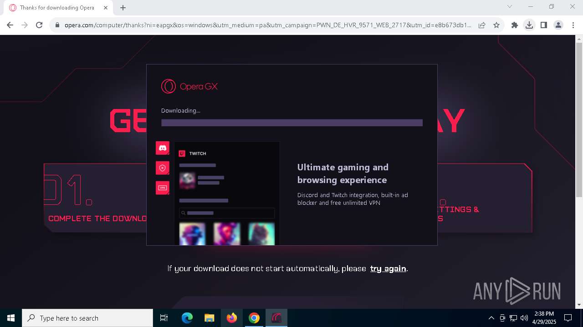Click the address bar URL
Image resolution: width=583 pixels, height=327 pixels.
(268, 25)
